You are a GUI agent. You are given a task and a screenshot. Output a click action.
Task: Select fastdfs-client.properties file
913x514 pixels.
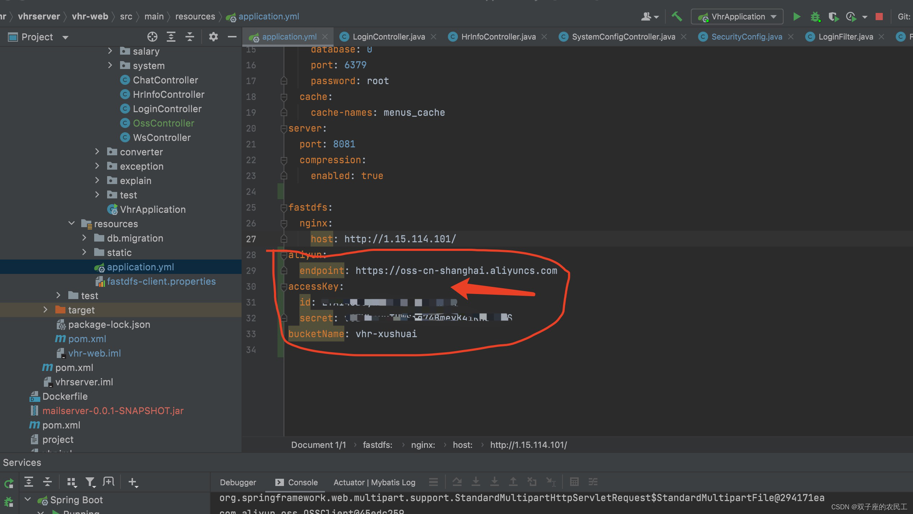pyautogui.click(x=161, y=281)
